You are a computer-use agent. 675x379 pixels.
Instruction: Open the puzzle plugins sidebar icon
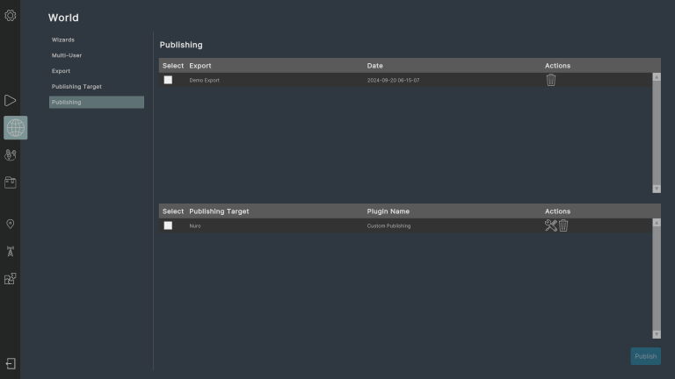click(11, 278)
